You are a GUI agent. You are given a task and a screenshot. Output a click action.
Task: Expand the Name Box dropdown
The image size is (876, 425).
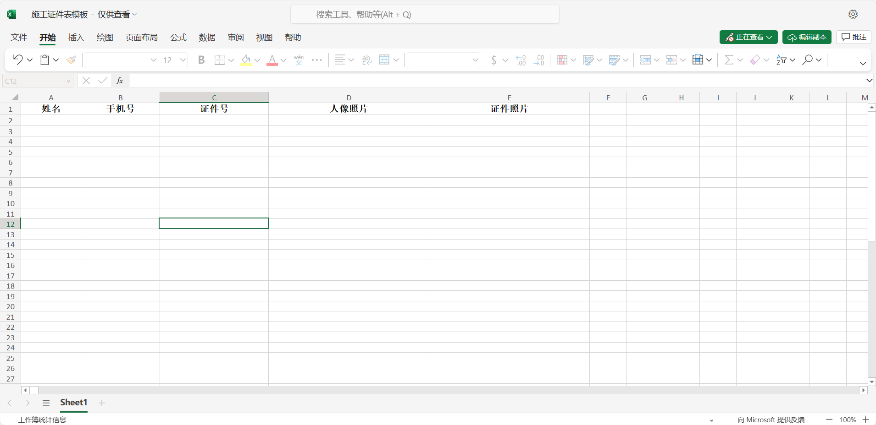pyautogui.click(x=68, y=81)
